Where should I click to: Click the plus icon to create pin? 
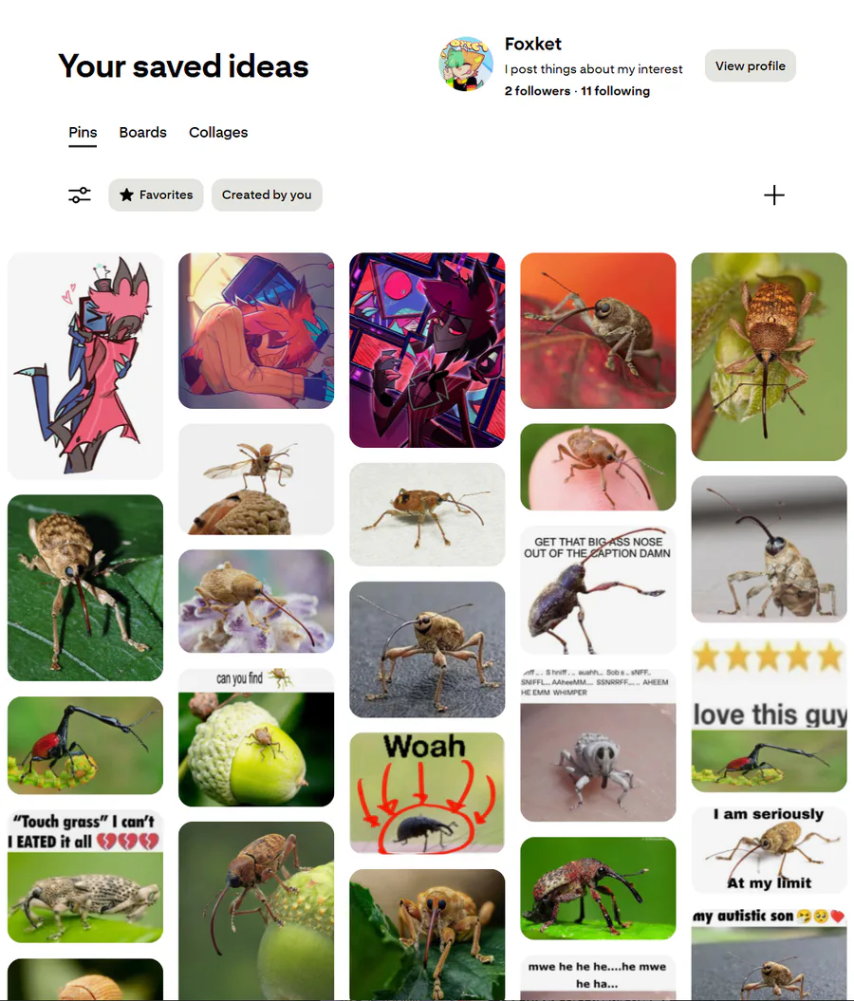point(773,195)
